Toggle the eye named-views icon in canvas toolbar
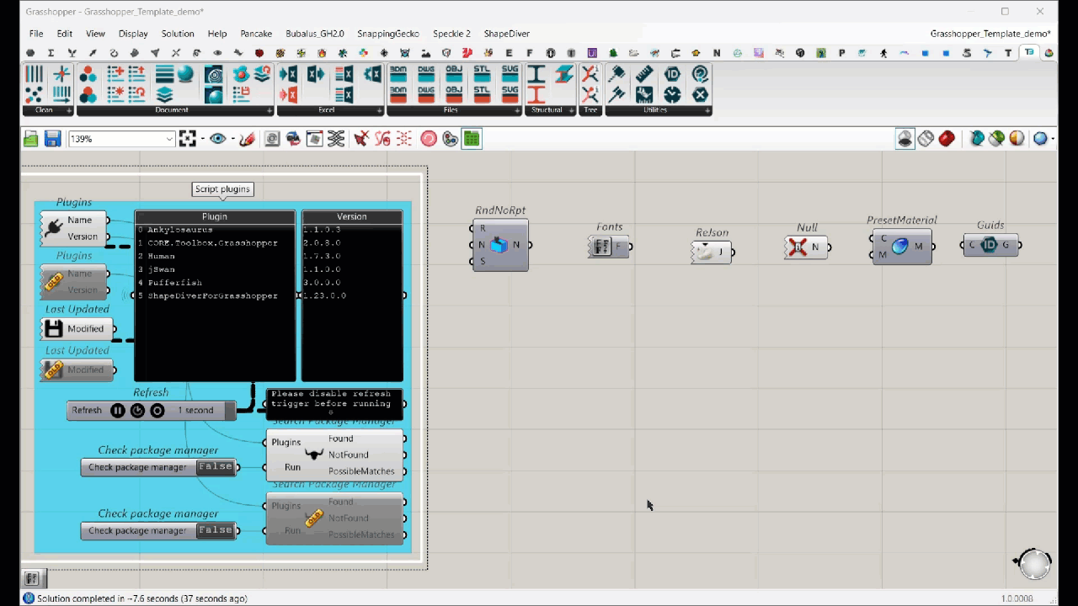This screenshot has height=606, width=1078. 218,139
